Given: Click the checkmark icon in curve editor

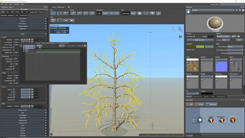Looking at the screenshot, I should [85, 46].
